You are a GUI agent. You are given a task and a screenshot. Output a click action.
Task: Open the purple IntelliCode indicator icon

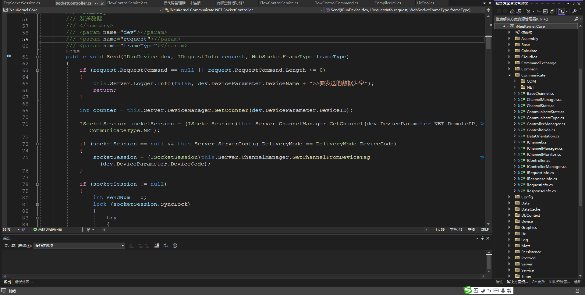23,229
